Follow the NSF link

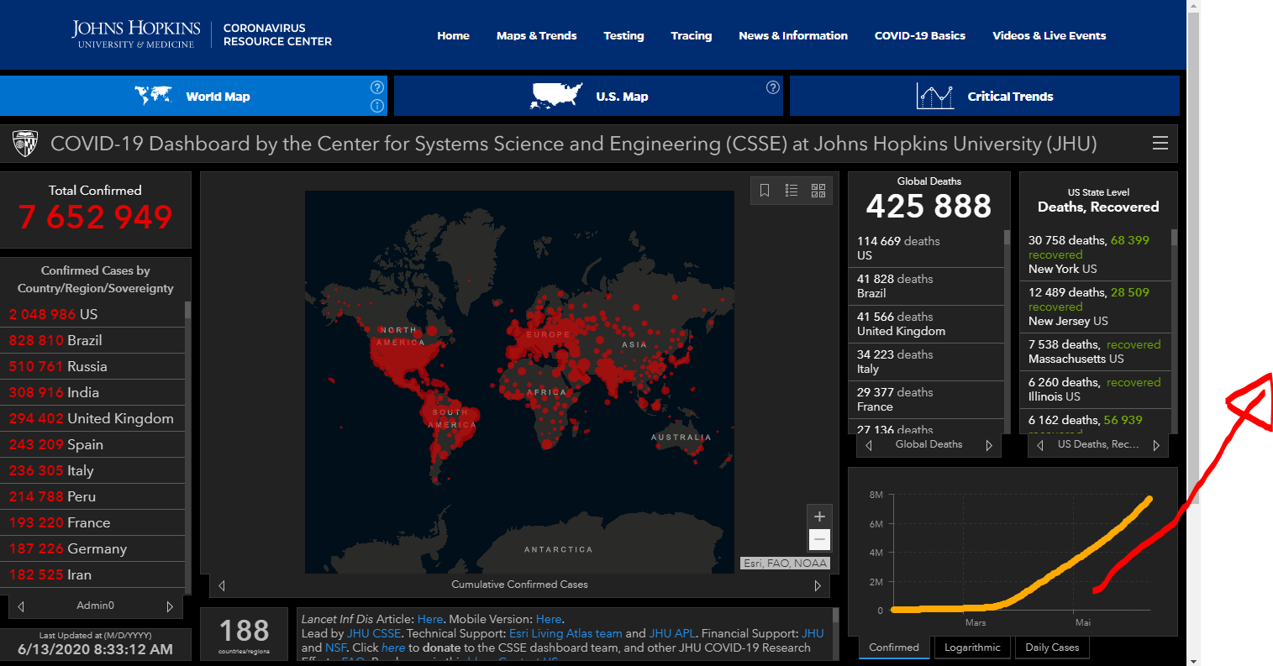coord(335,648)
